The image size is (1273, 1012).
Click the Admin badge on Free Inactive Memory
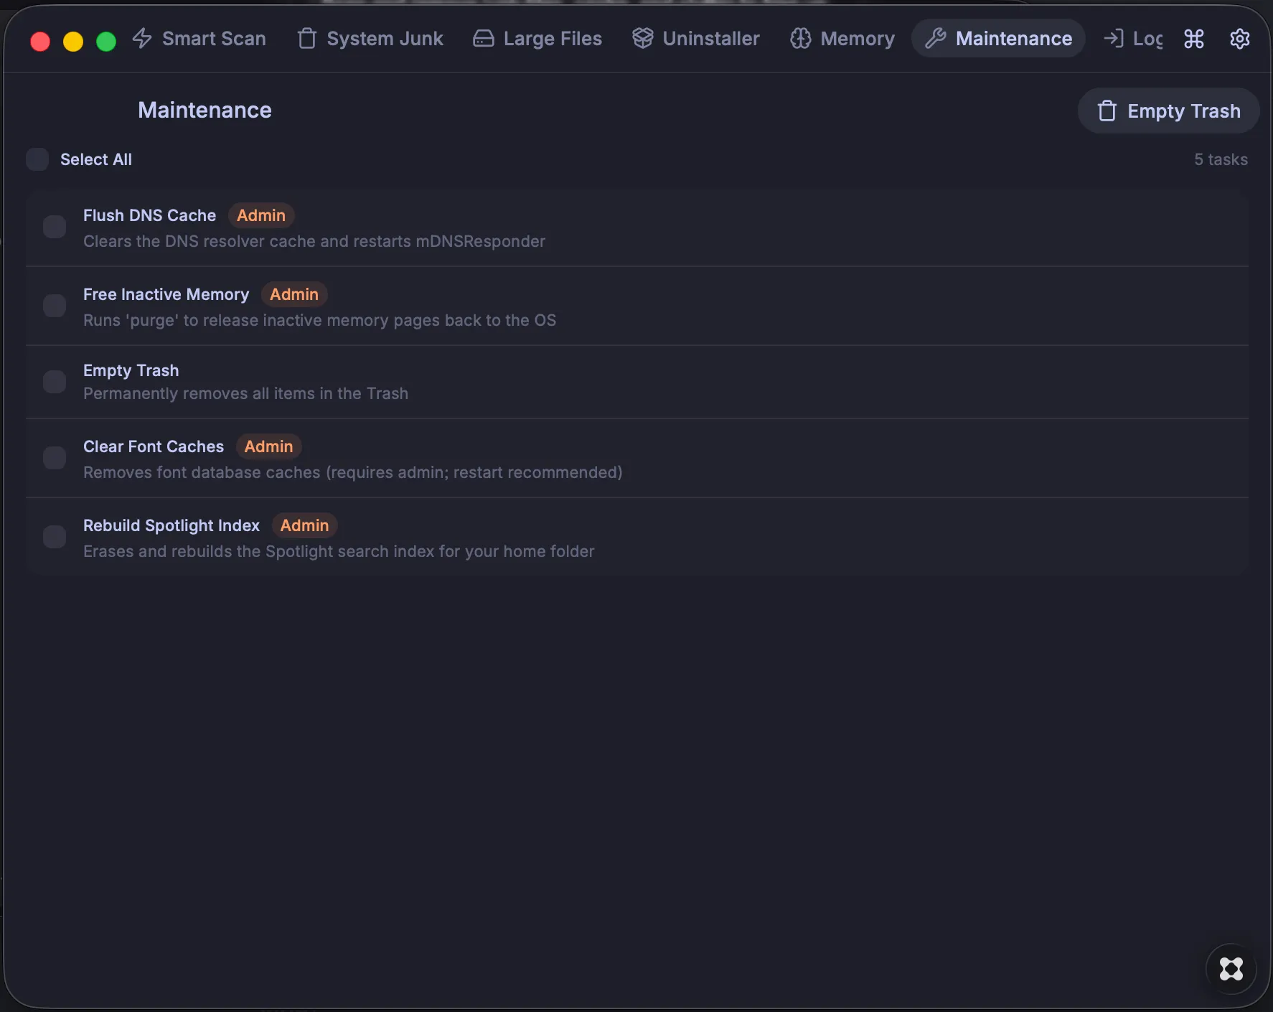294,294
